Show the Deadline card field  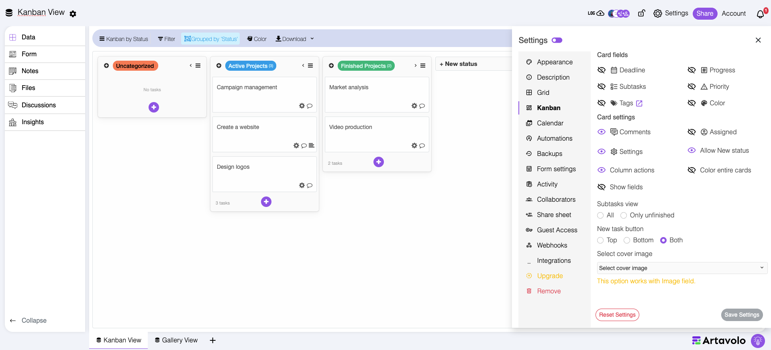click(x=602, y=70)
